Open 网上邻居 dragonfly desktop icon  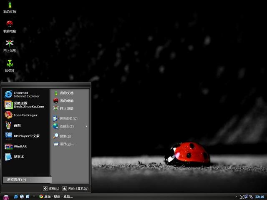click(x=10, y=46)
